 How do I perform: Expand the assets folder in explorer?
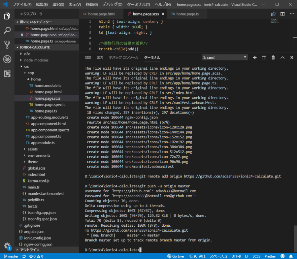point(32,149)
